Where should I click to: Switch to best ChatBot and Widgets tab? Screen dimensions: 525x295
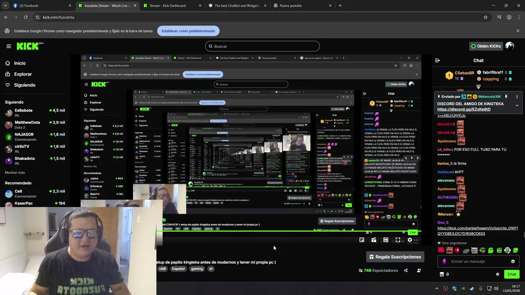237,6
